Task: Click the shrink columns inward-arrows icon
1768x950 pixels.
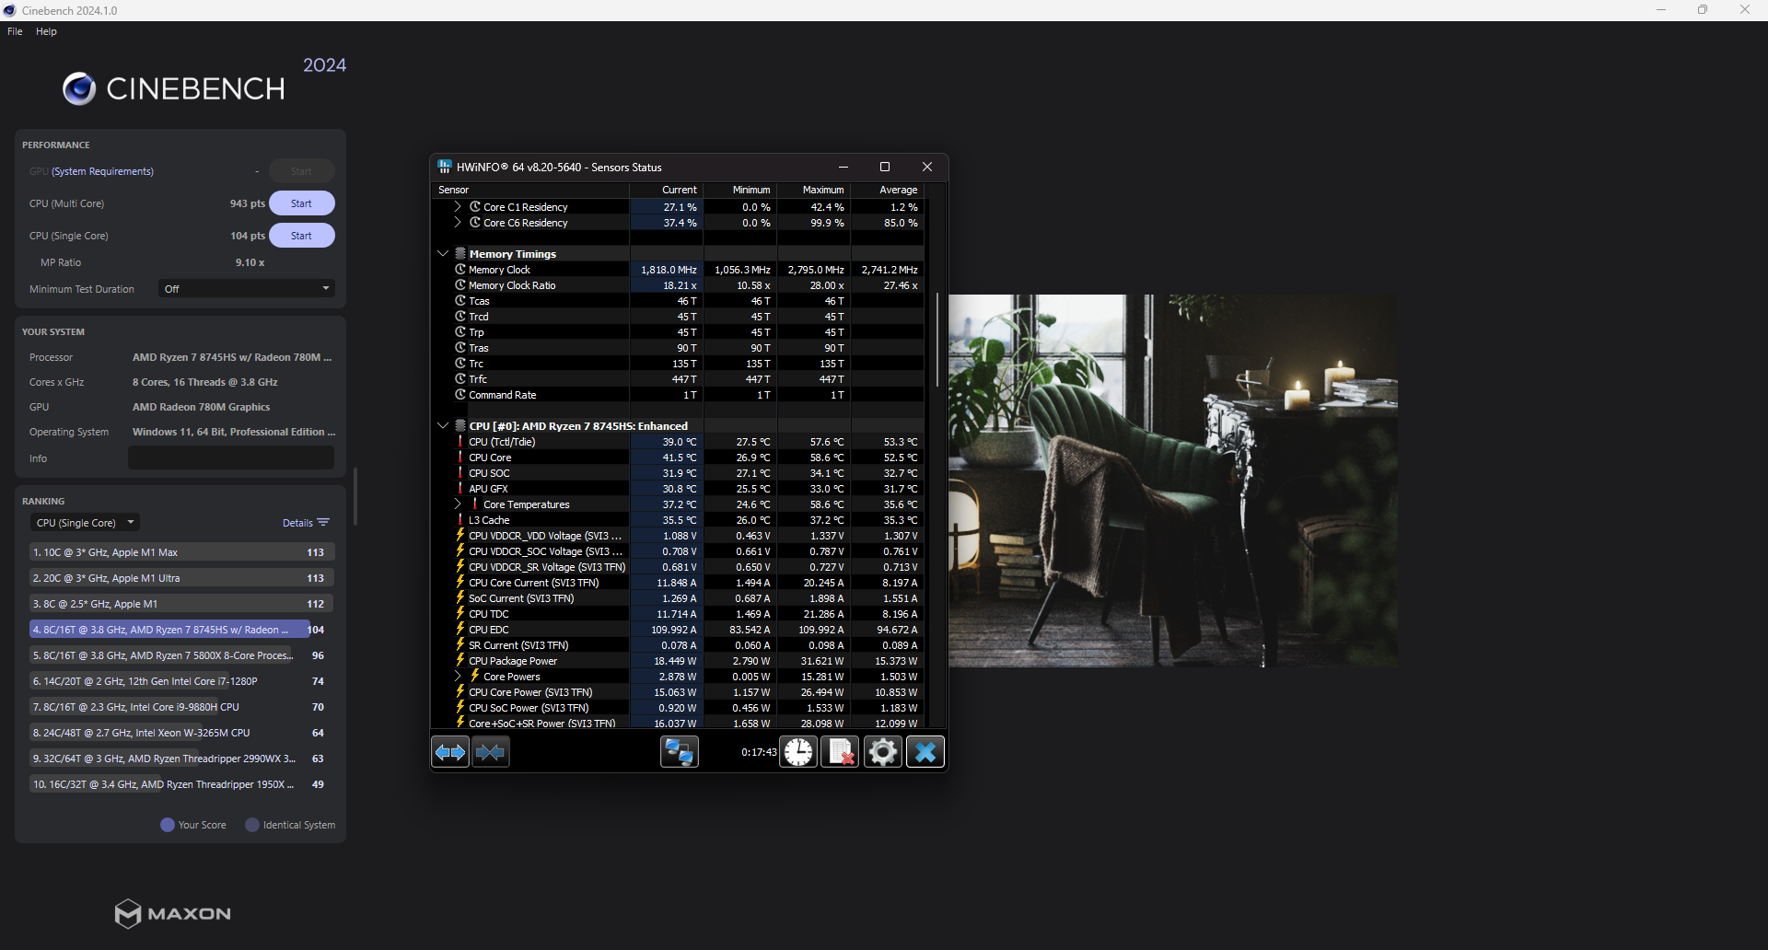Action: [491, 752]
